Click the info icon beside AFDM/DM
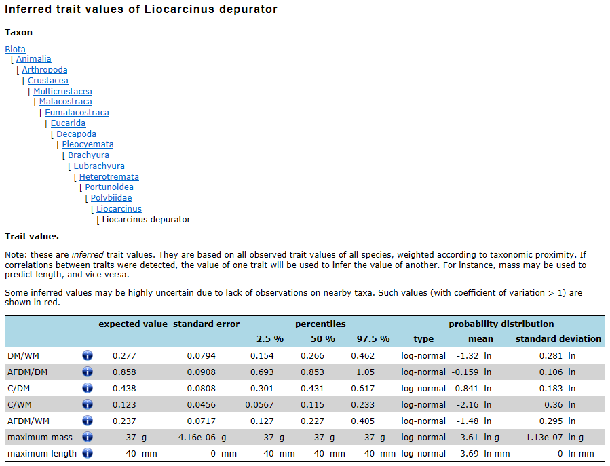 (88, 372)
